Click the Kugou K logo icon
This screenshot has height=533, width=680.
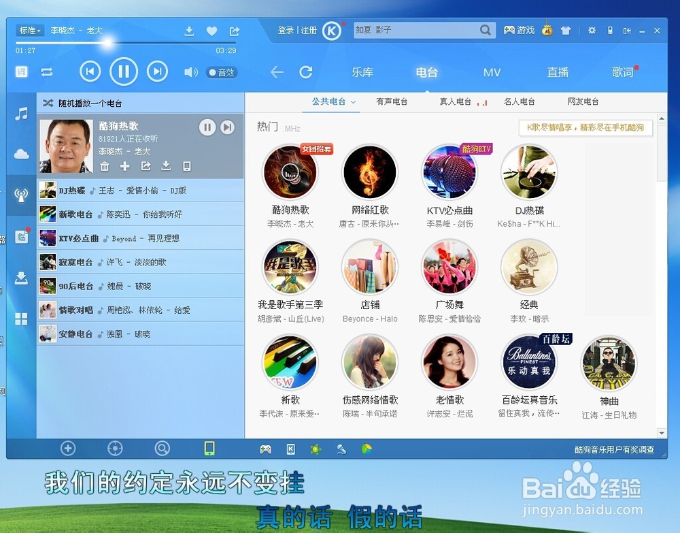[333, 31]
